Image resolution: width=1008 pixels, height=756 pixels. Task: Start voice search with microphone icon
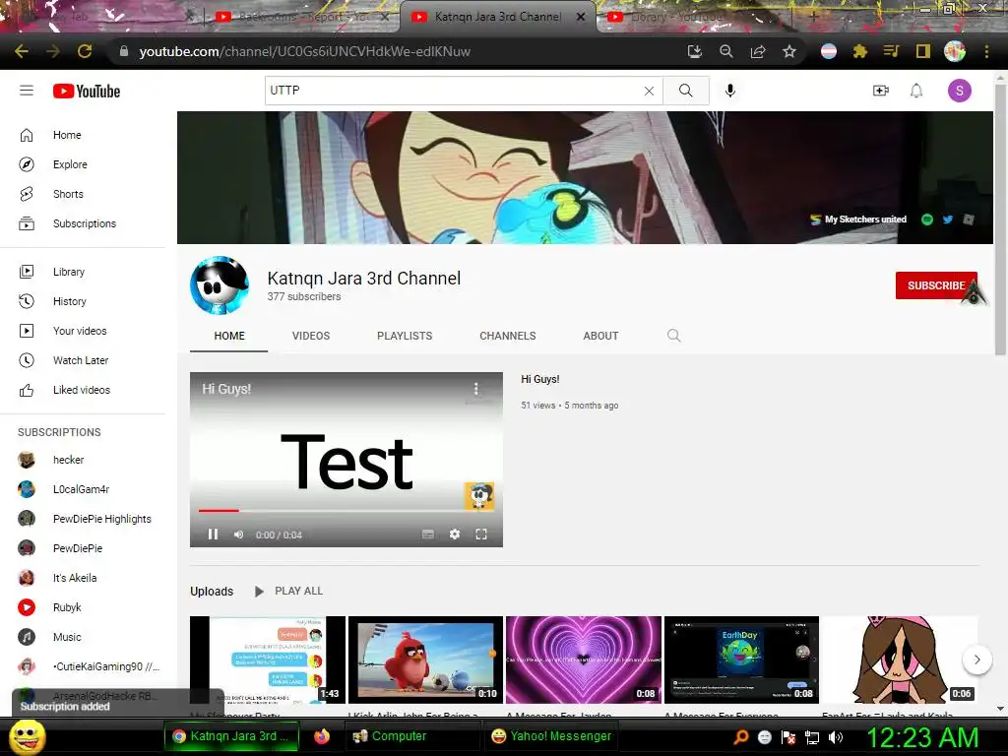(729, 91)
